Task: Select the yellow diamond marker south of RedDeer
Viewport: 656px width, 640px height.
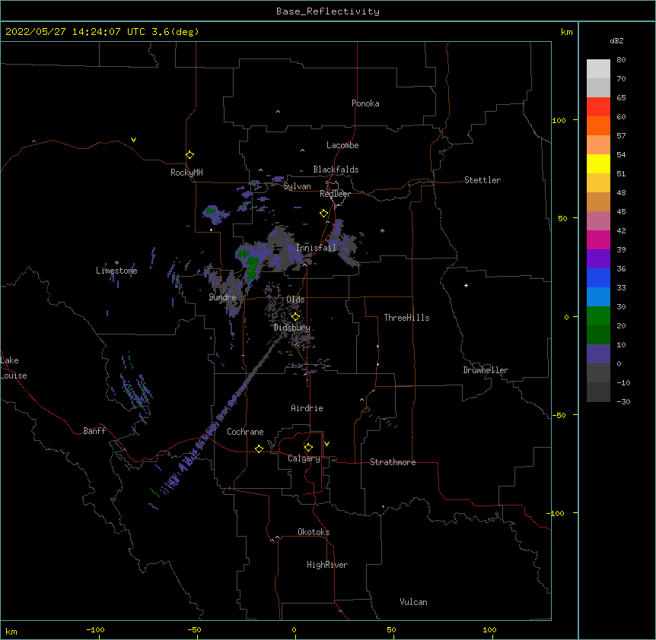Action: (324, 214)
